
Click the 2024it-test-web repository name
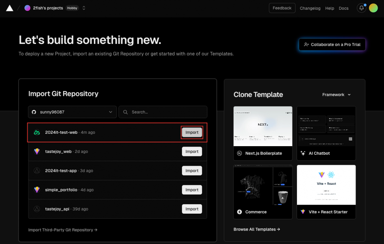tap(61, 132)
